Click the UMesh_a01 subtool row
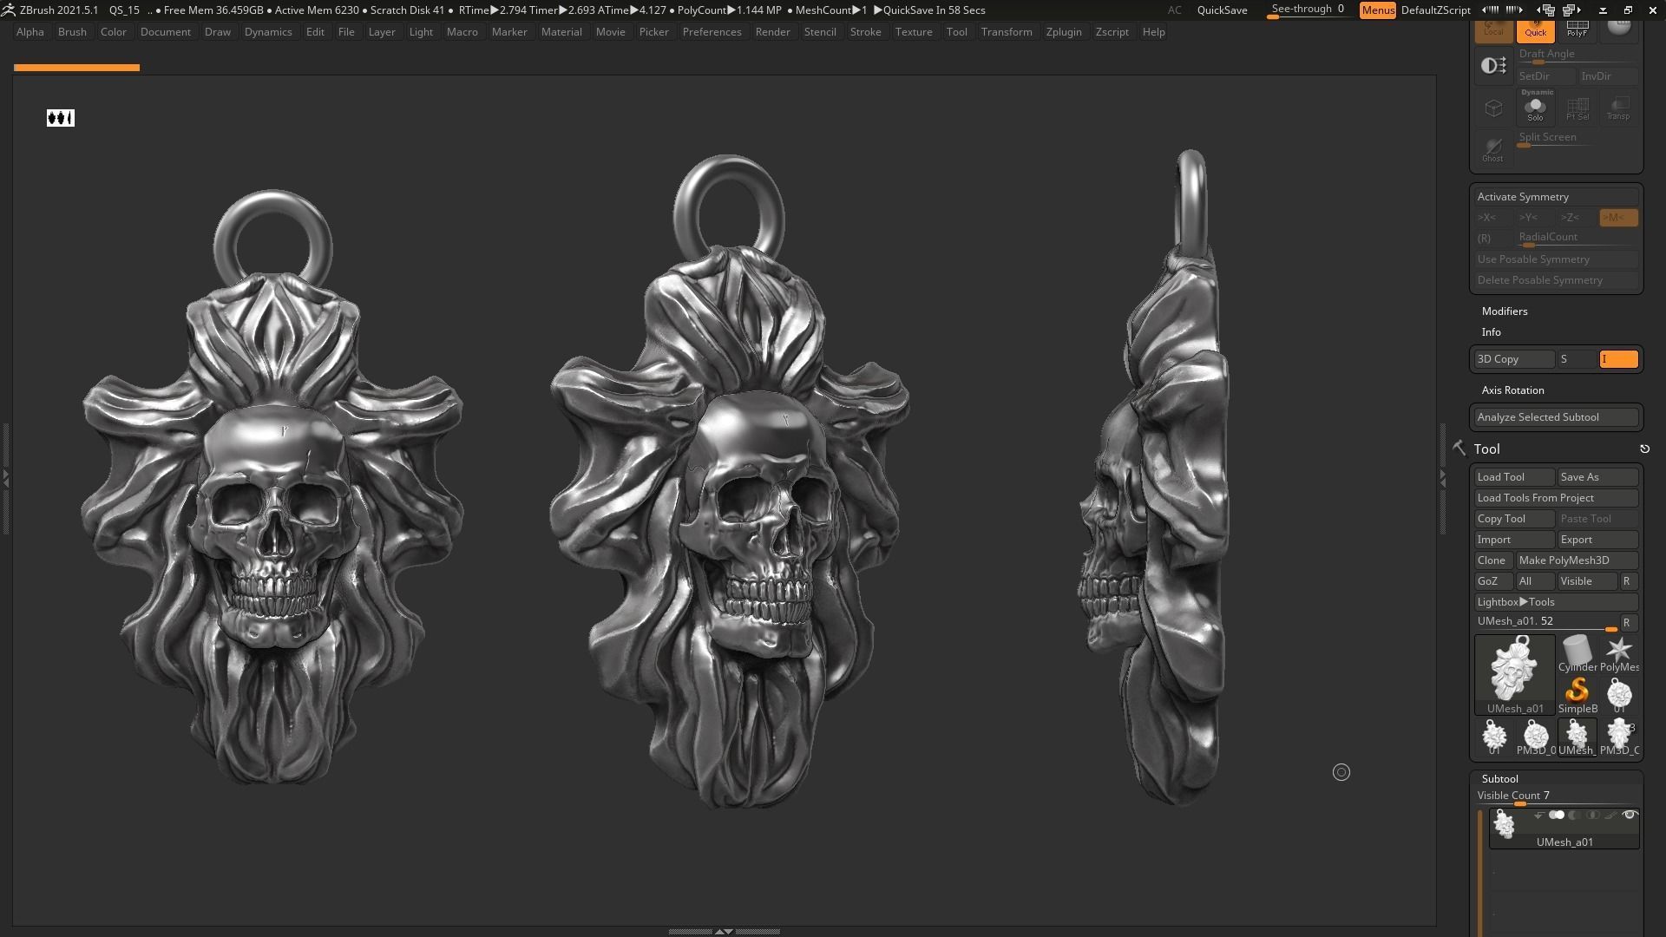 1564,829
